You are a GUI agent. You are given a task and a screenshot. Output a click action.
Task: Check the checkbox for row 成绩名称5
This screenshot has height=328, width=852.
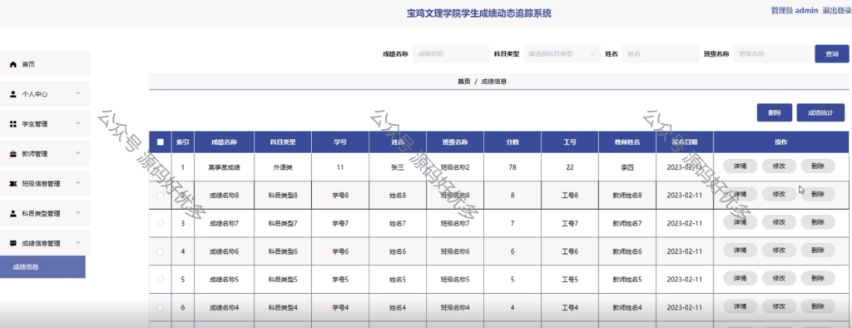point(161,280)
